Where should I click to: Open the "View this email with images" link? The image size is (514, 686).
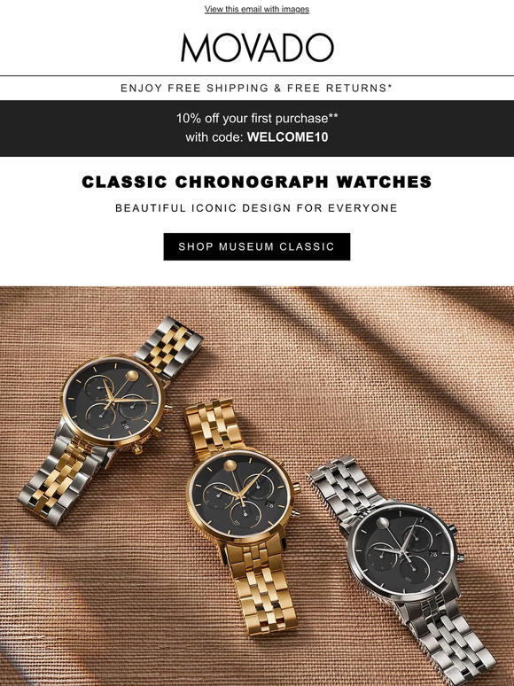pos(257,9)
